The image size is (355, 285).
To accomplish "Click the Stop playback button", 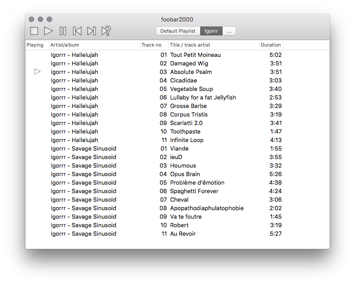I will tap(34, 31).
